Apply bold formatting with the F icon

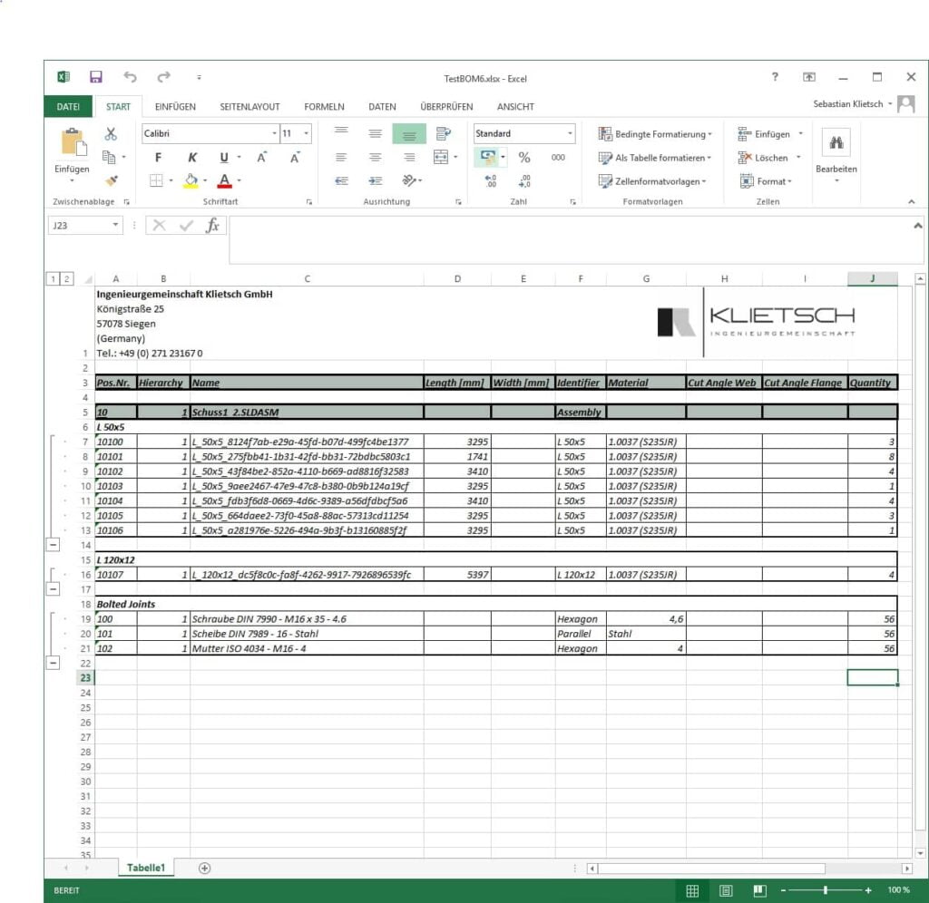157,156
